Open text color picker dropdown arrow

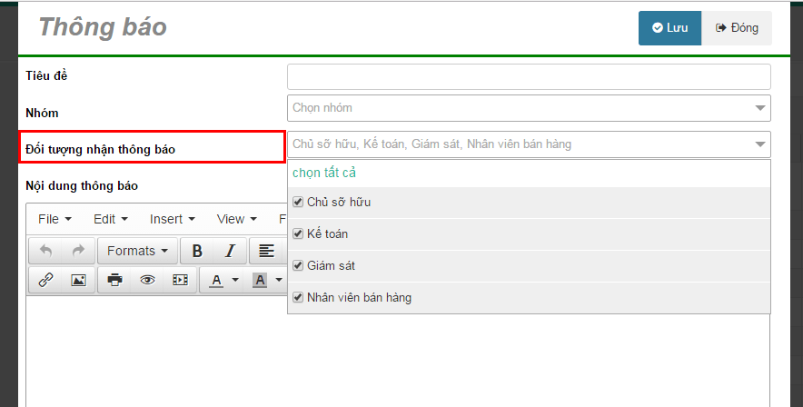tap(235, 280)
